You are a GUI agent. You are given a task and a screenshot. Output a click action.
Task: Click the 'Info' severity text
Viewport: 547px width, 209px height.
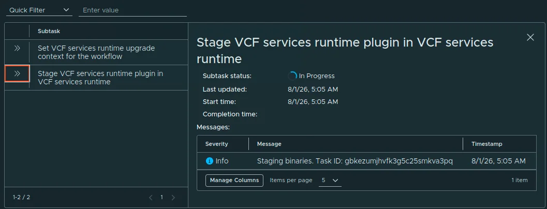222,161
